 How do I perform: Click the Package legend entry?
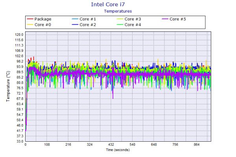pyautogui.click(x=39, y=19)
